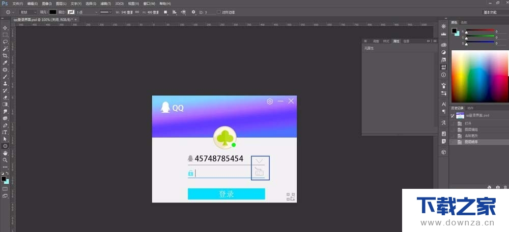This screenshot has width=509, height=232.
Task: Toggle the link width and height icon
Action: tap(137, 12)
